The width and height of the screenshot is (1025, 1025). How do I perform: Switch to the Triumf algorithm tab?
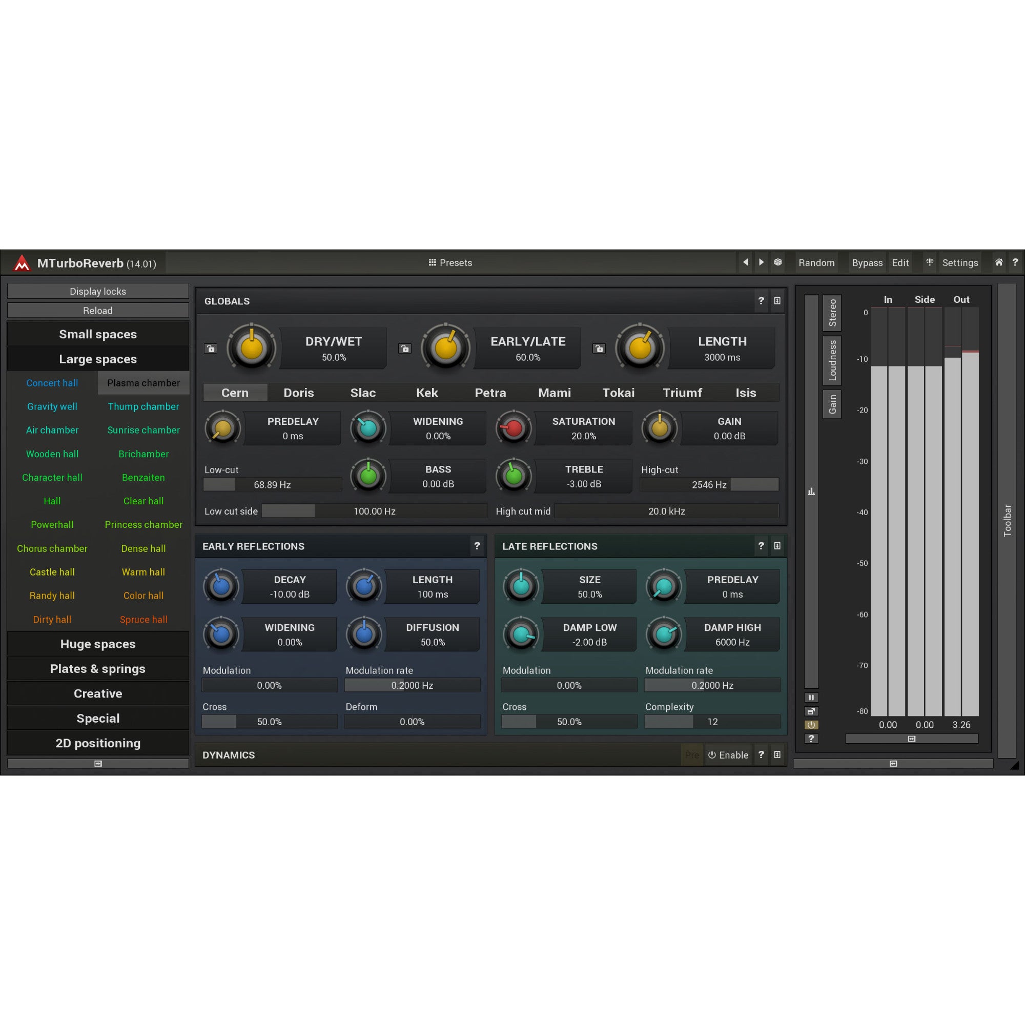pyautogui.click(x=682, y=393)
